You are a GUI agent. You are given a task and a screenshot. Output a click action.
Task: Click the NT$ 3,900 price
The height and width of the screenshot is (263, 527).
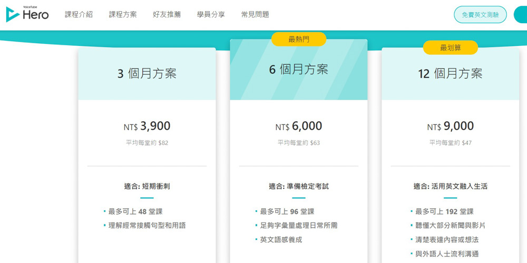click(x=147, y=126)
